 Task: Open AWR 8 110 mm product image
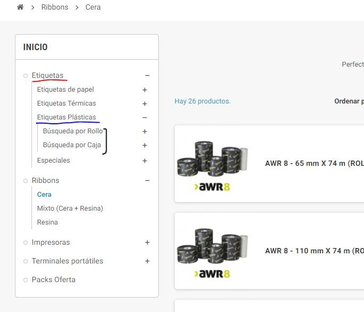213,253
